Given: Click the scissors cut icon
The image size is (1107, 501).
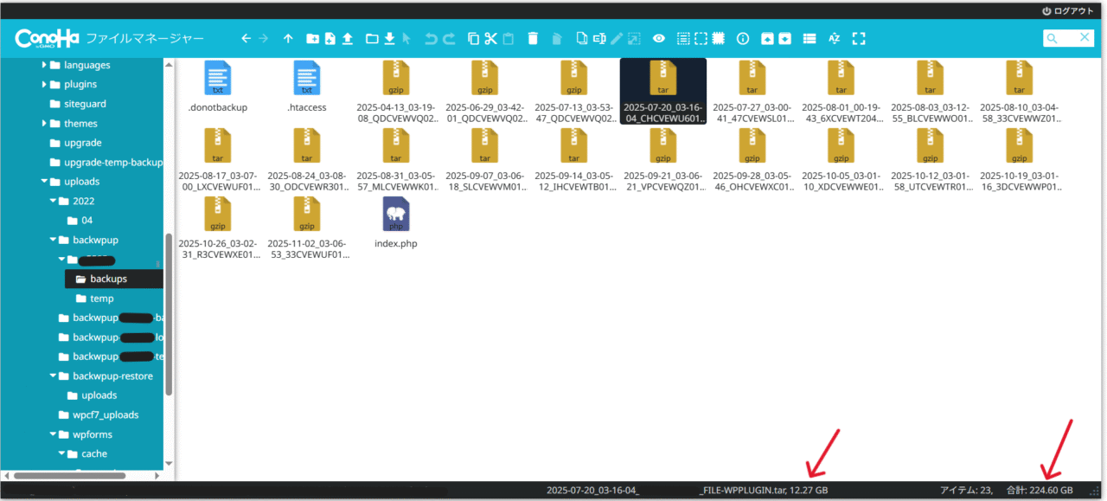Looking at the screenshot, I should (490, 39).
